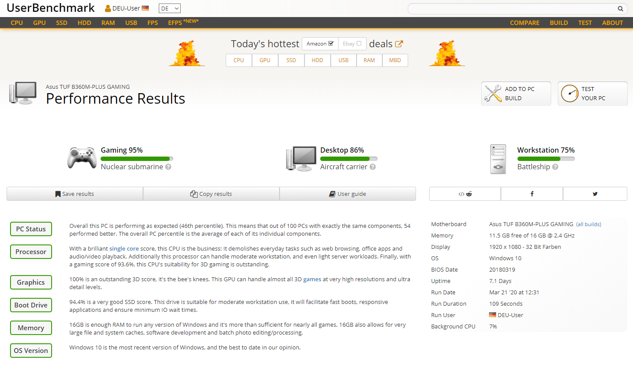
Task: Click the DEU-User profile icon
Action: (x=108, y=8)
